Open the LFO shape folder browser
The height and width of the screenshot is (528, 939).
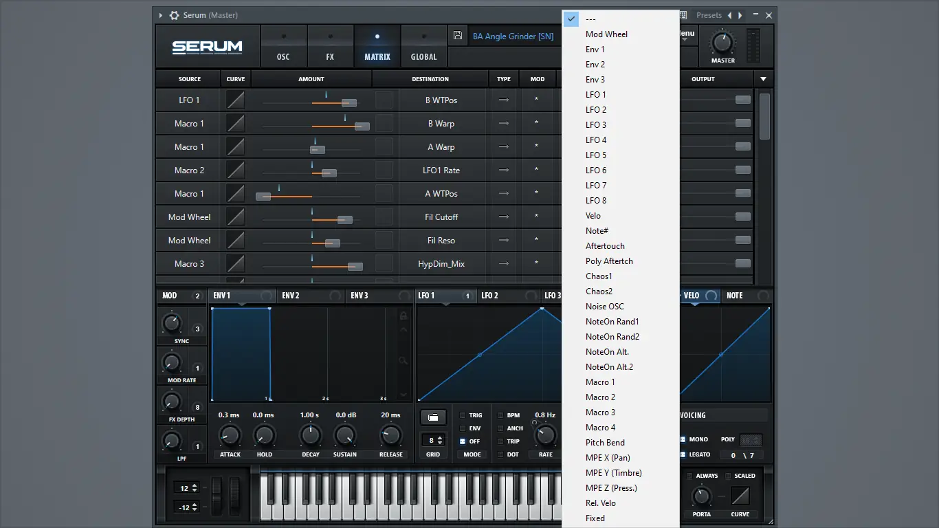433,417
